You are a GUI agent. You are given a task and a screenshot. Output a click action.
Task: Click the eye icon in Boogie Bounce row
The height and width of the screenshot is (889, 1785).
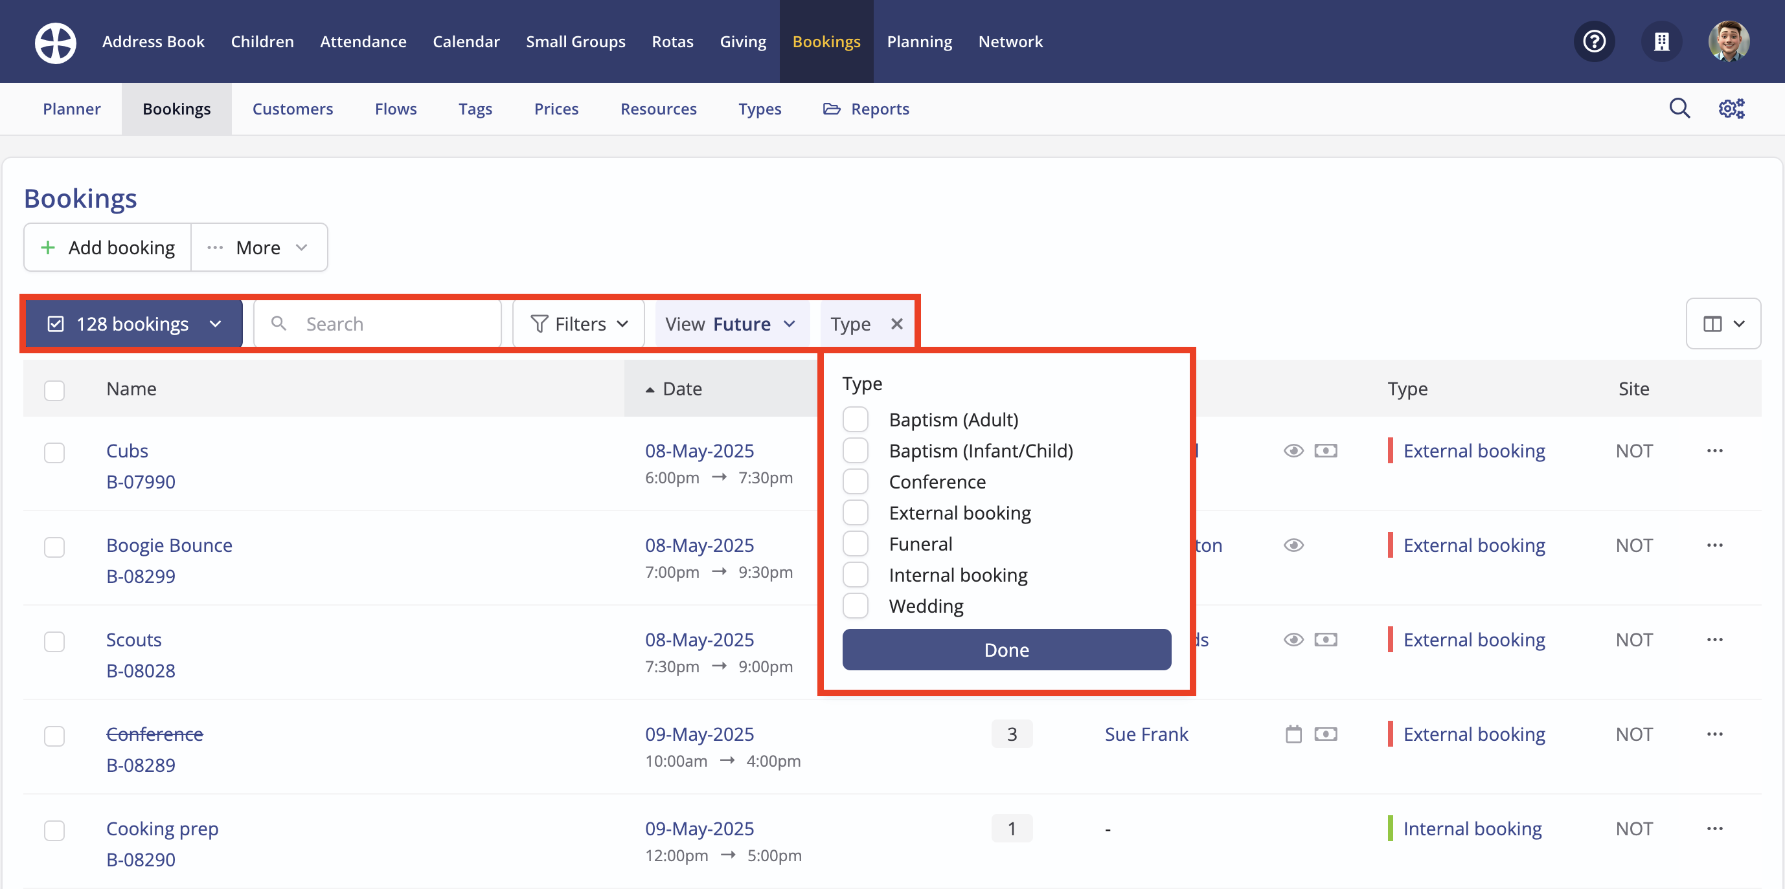click(1293, 545)
